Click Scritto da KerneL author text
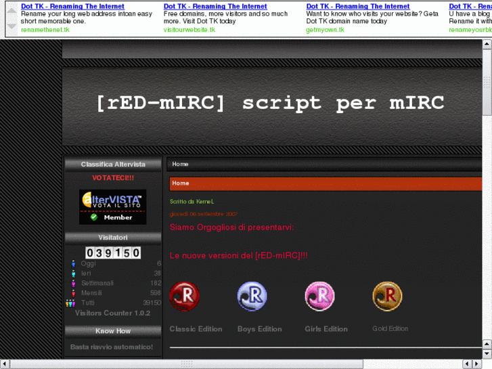Viewport: 492px width, 369px height. tap(192, 202)
